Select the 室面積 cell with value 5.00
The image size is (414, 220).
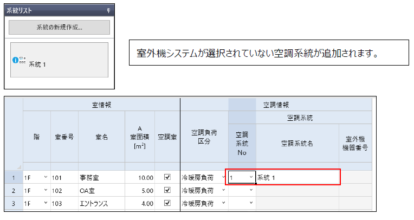(x=139, y=190)
